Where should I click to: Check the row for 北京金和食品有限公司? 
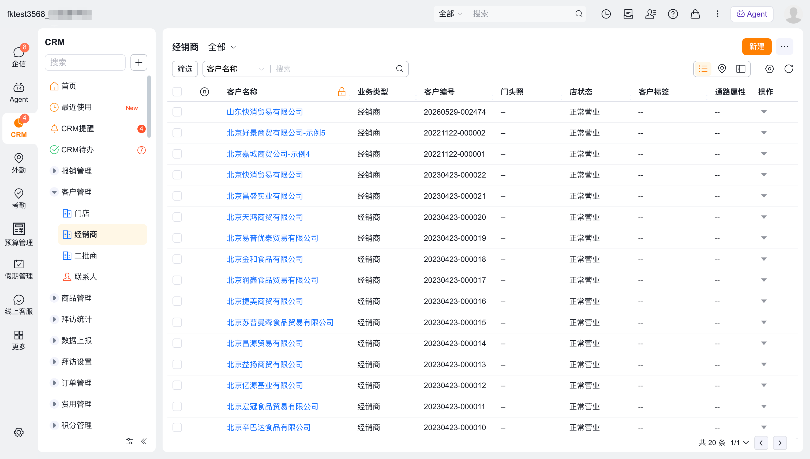[177, 259]
